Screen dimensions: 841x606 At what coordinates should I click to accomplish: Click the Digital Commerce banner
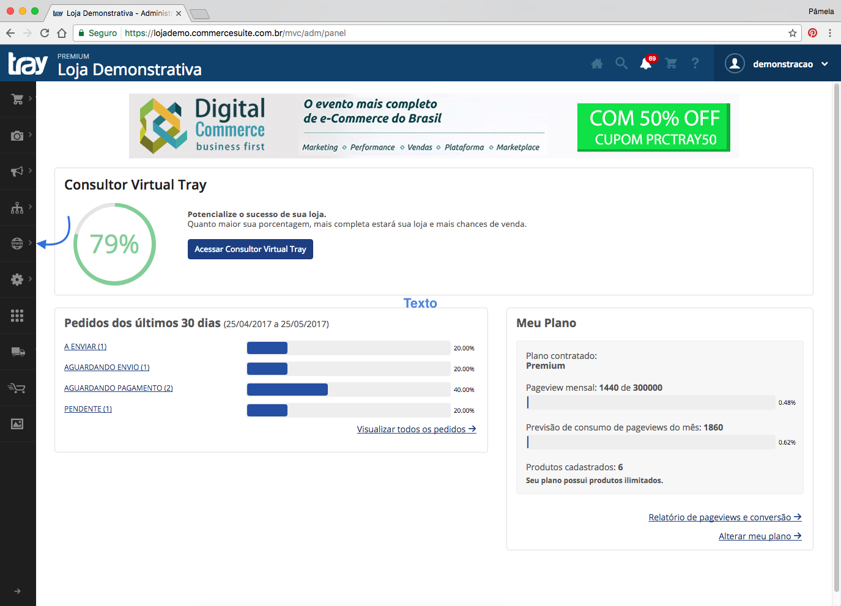434,126
